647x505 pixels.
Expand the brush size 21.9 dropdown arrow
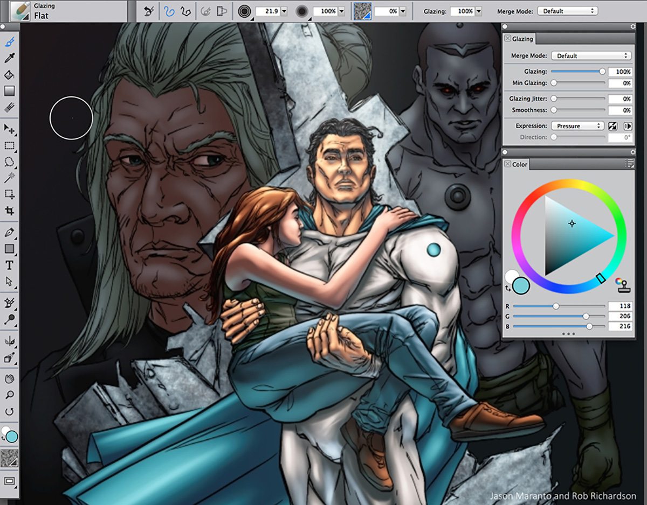coord(284,11)
